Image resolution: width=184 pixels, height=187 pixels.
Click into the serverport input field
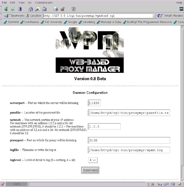click(x=94, y=103)
